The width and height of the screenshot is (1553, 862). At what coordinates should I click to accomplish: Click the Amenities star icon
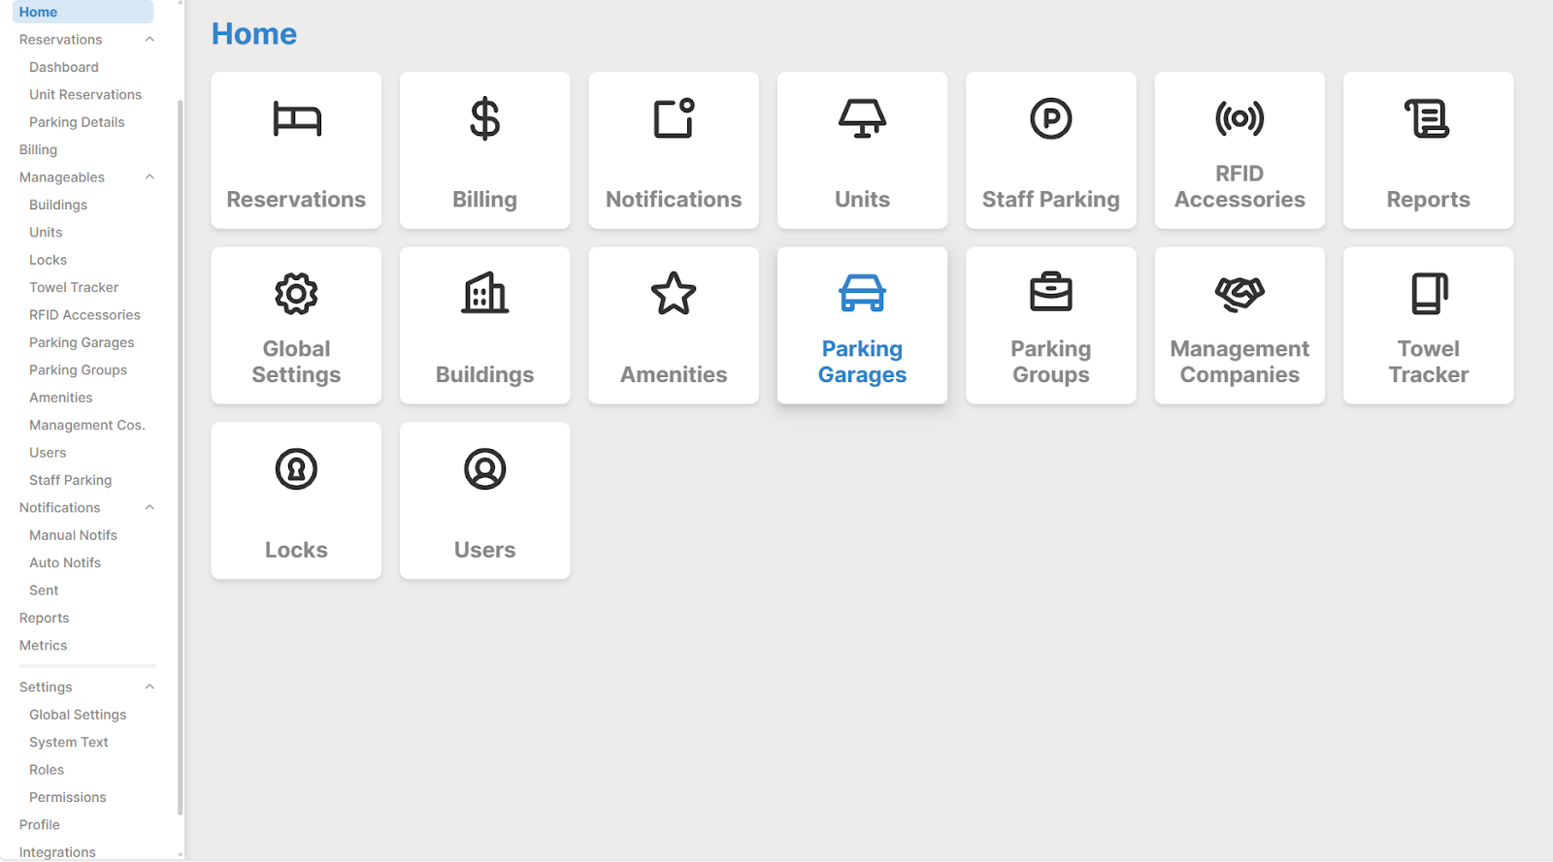pyautogui.click(x=674, y=294)
